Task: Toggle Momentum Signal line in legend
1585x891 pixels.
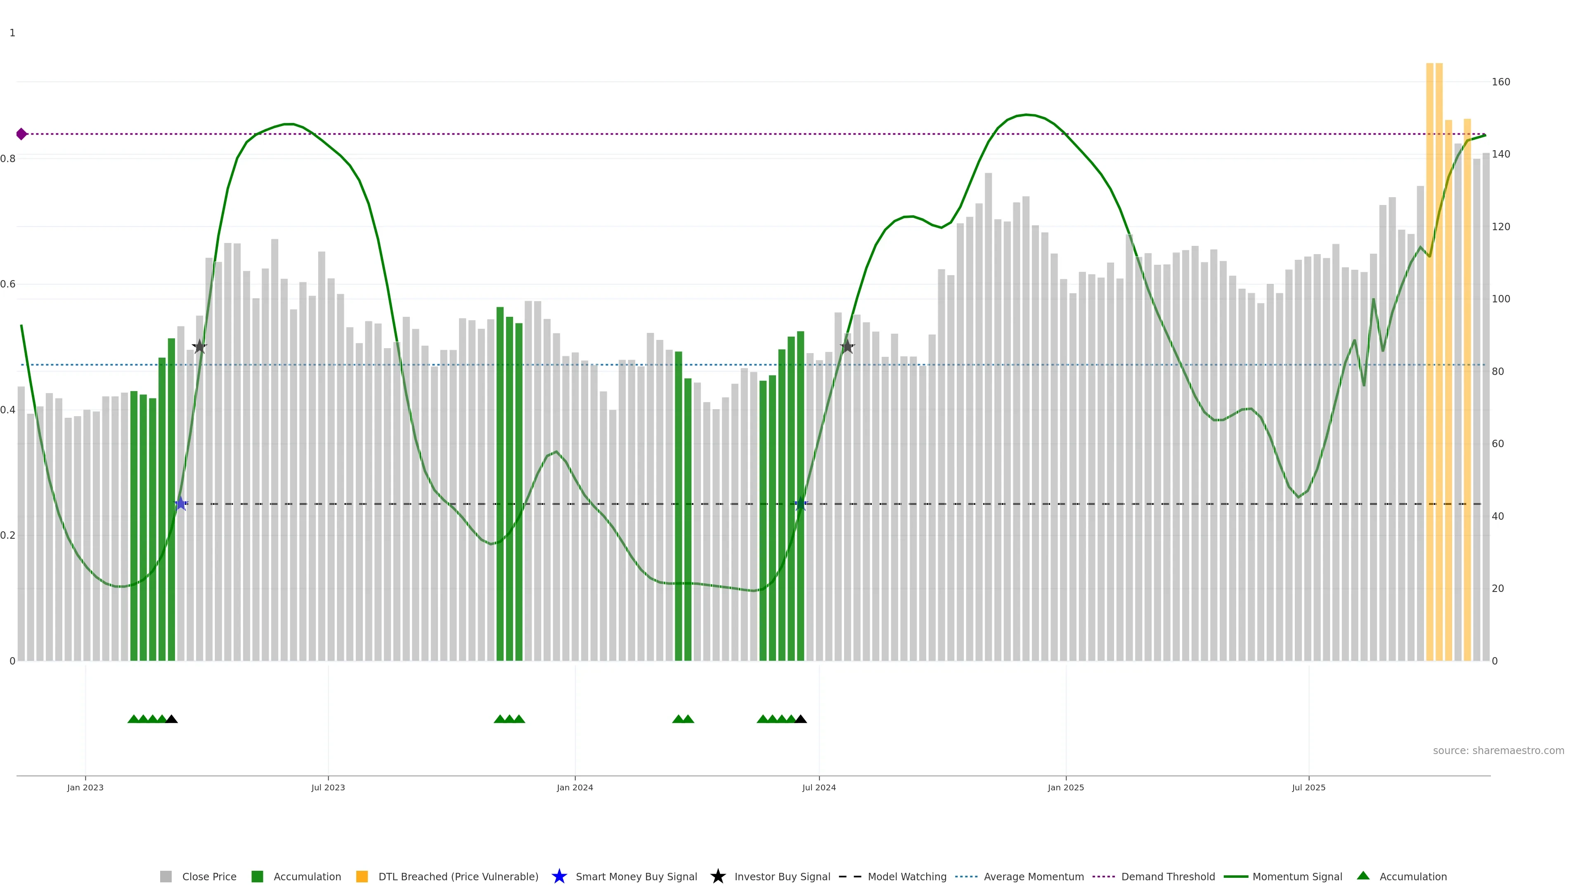Action: pos(1297,877)
